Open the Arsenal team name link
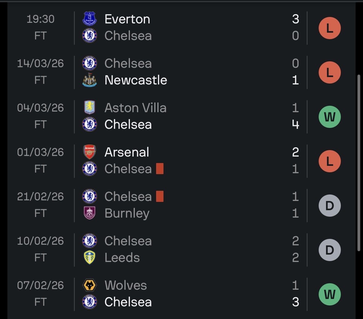 pos(127,152)
